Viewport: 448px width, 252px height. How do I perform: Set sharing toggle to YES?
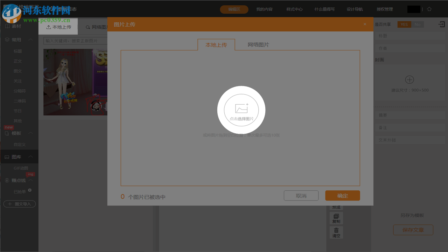coord(404,24)
